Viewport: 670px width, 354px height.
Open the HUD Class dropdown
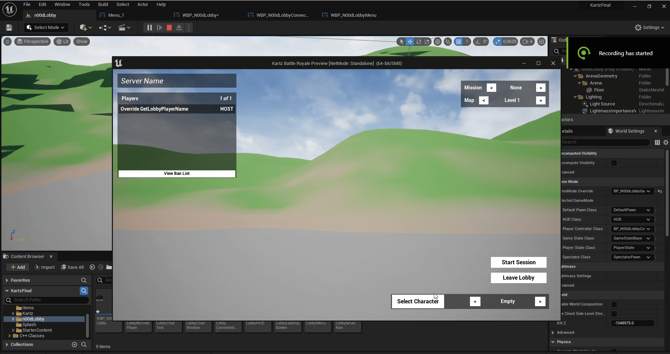click(x=632, y=220)
